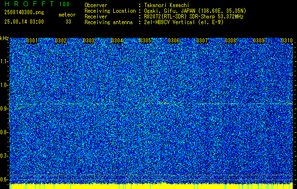Click the meteor count label

point(67,15)
